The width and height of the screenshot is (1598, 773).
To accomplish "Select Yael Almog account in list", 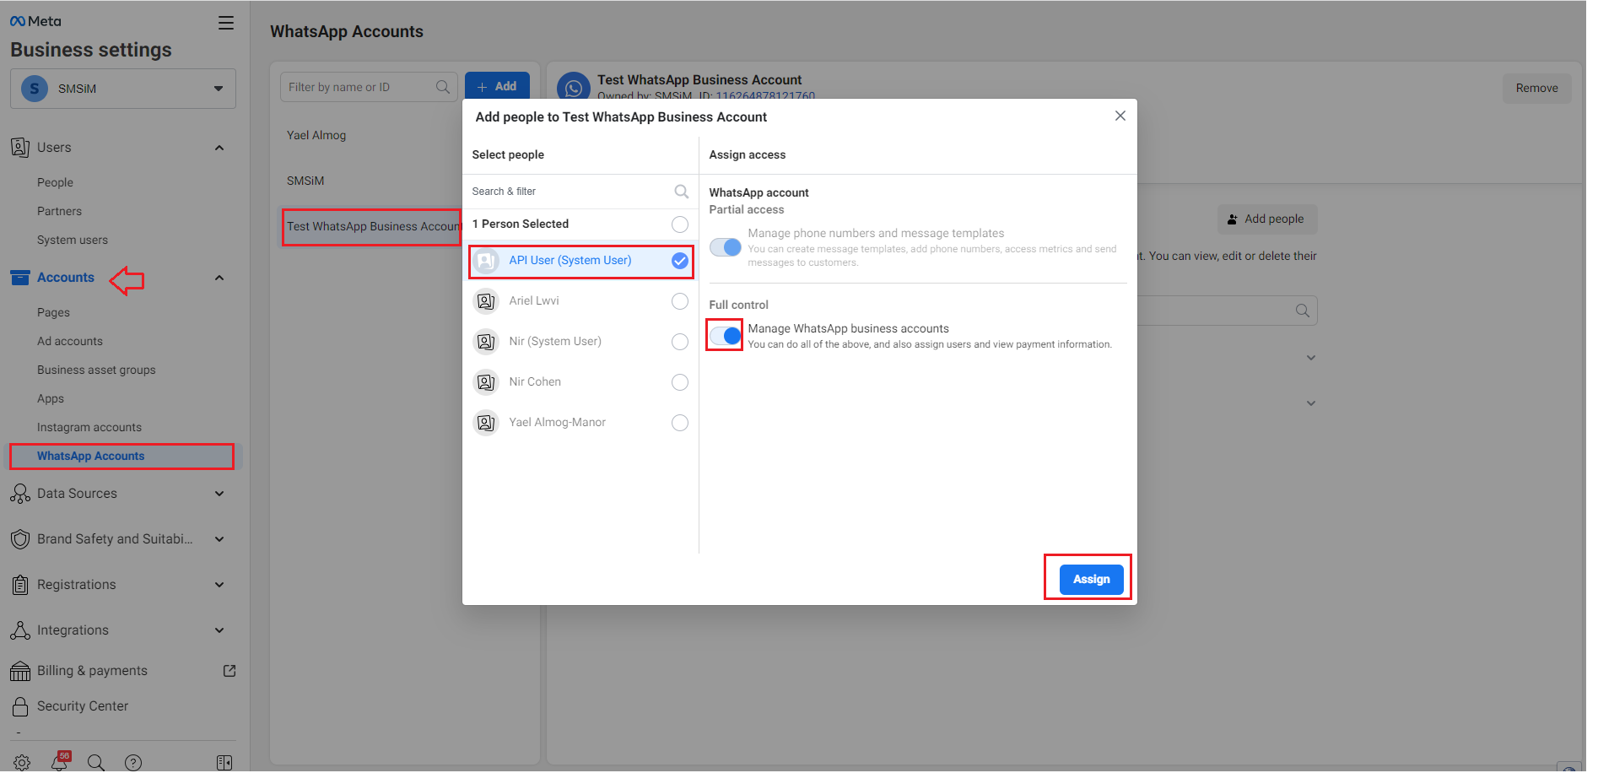I will [316, 135].
